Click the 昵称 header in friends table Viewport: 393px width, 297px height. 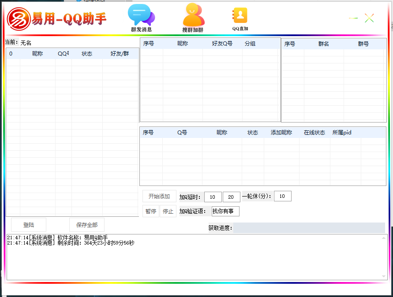183,44
